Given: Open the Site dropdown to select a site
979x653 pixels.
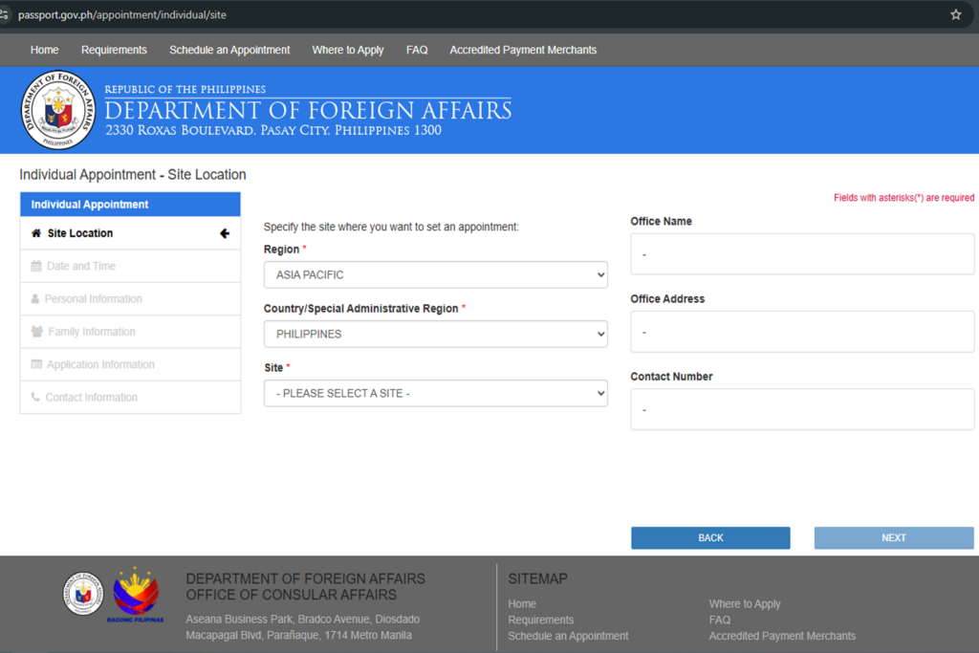Looking at the screenshot, I should (436, 393).
